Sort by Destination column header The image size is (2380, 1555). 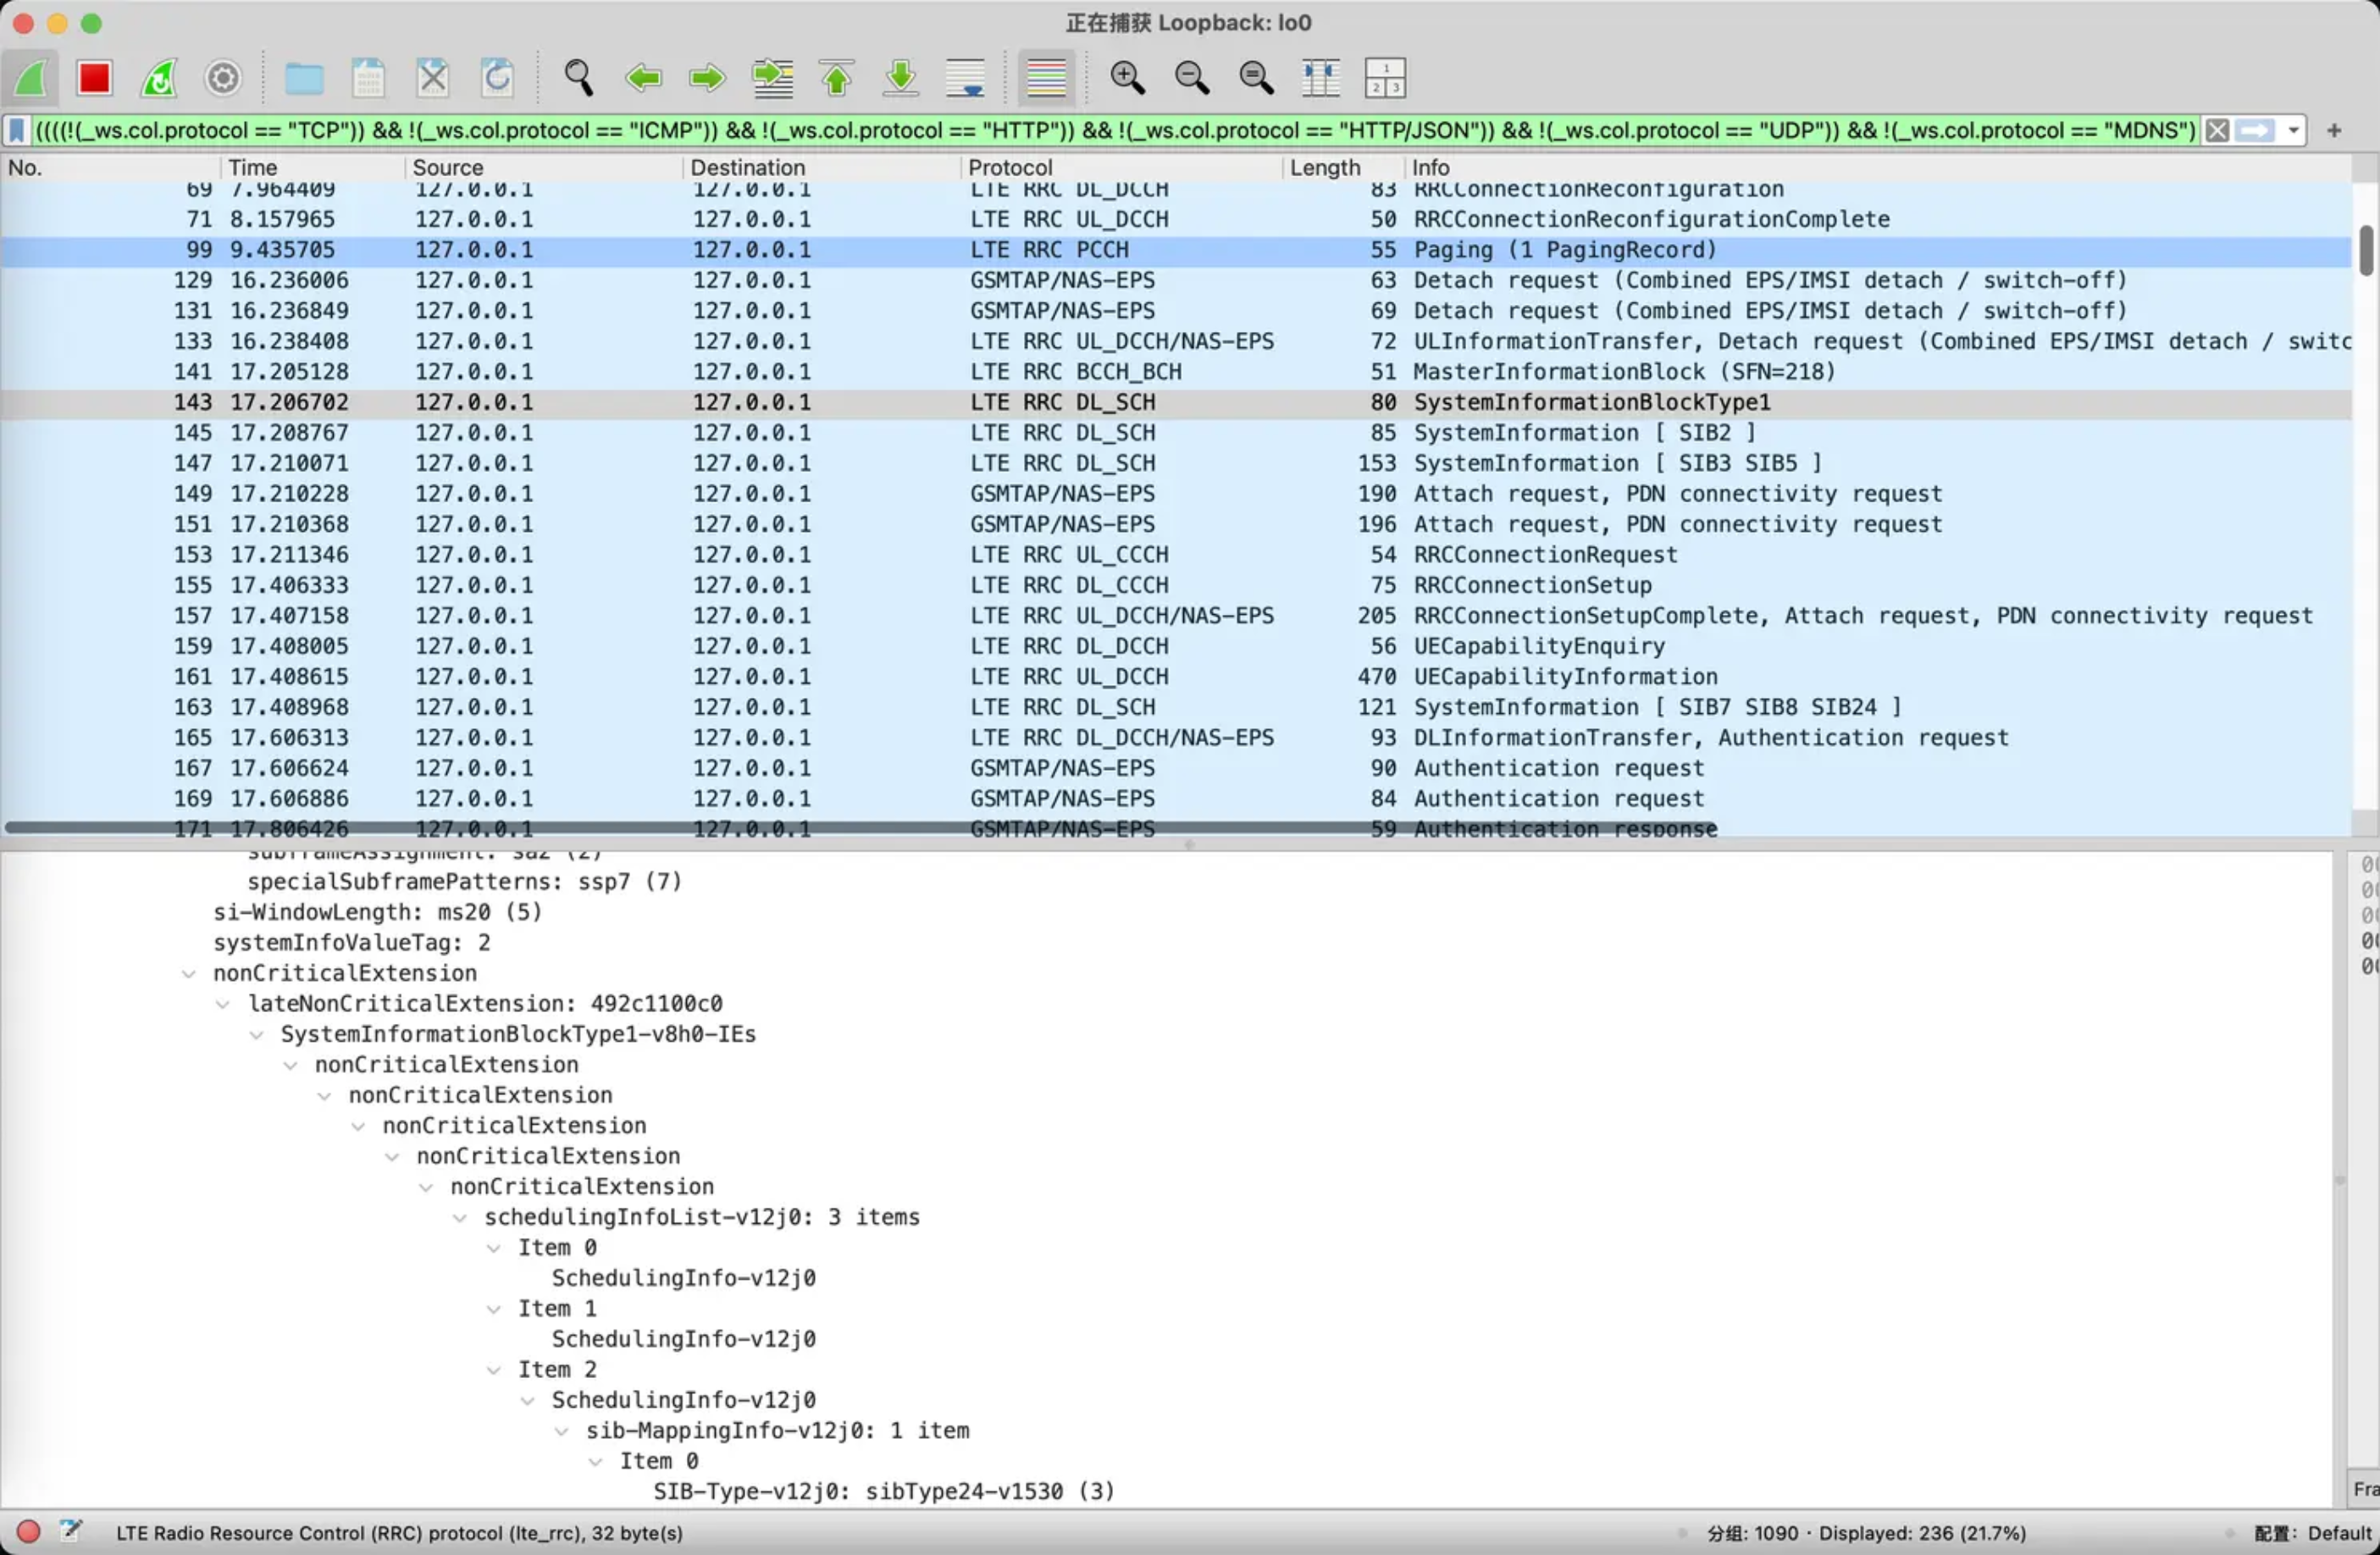click(821, 167)
